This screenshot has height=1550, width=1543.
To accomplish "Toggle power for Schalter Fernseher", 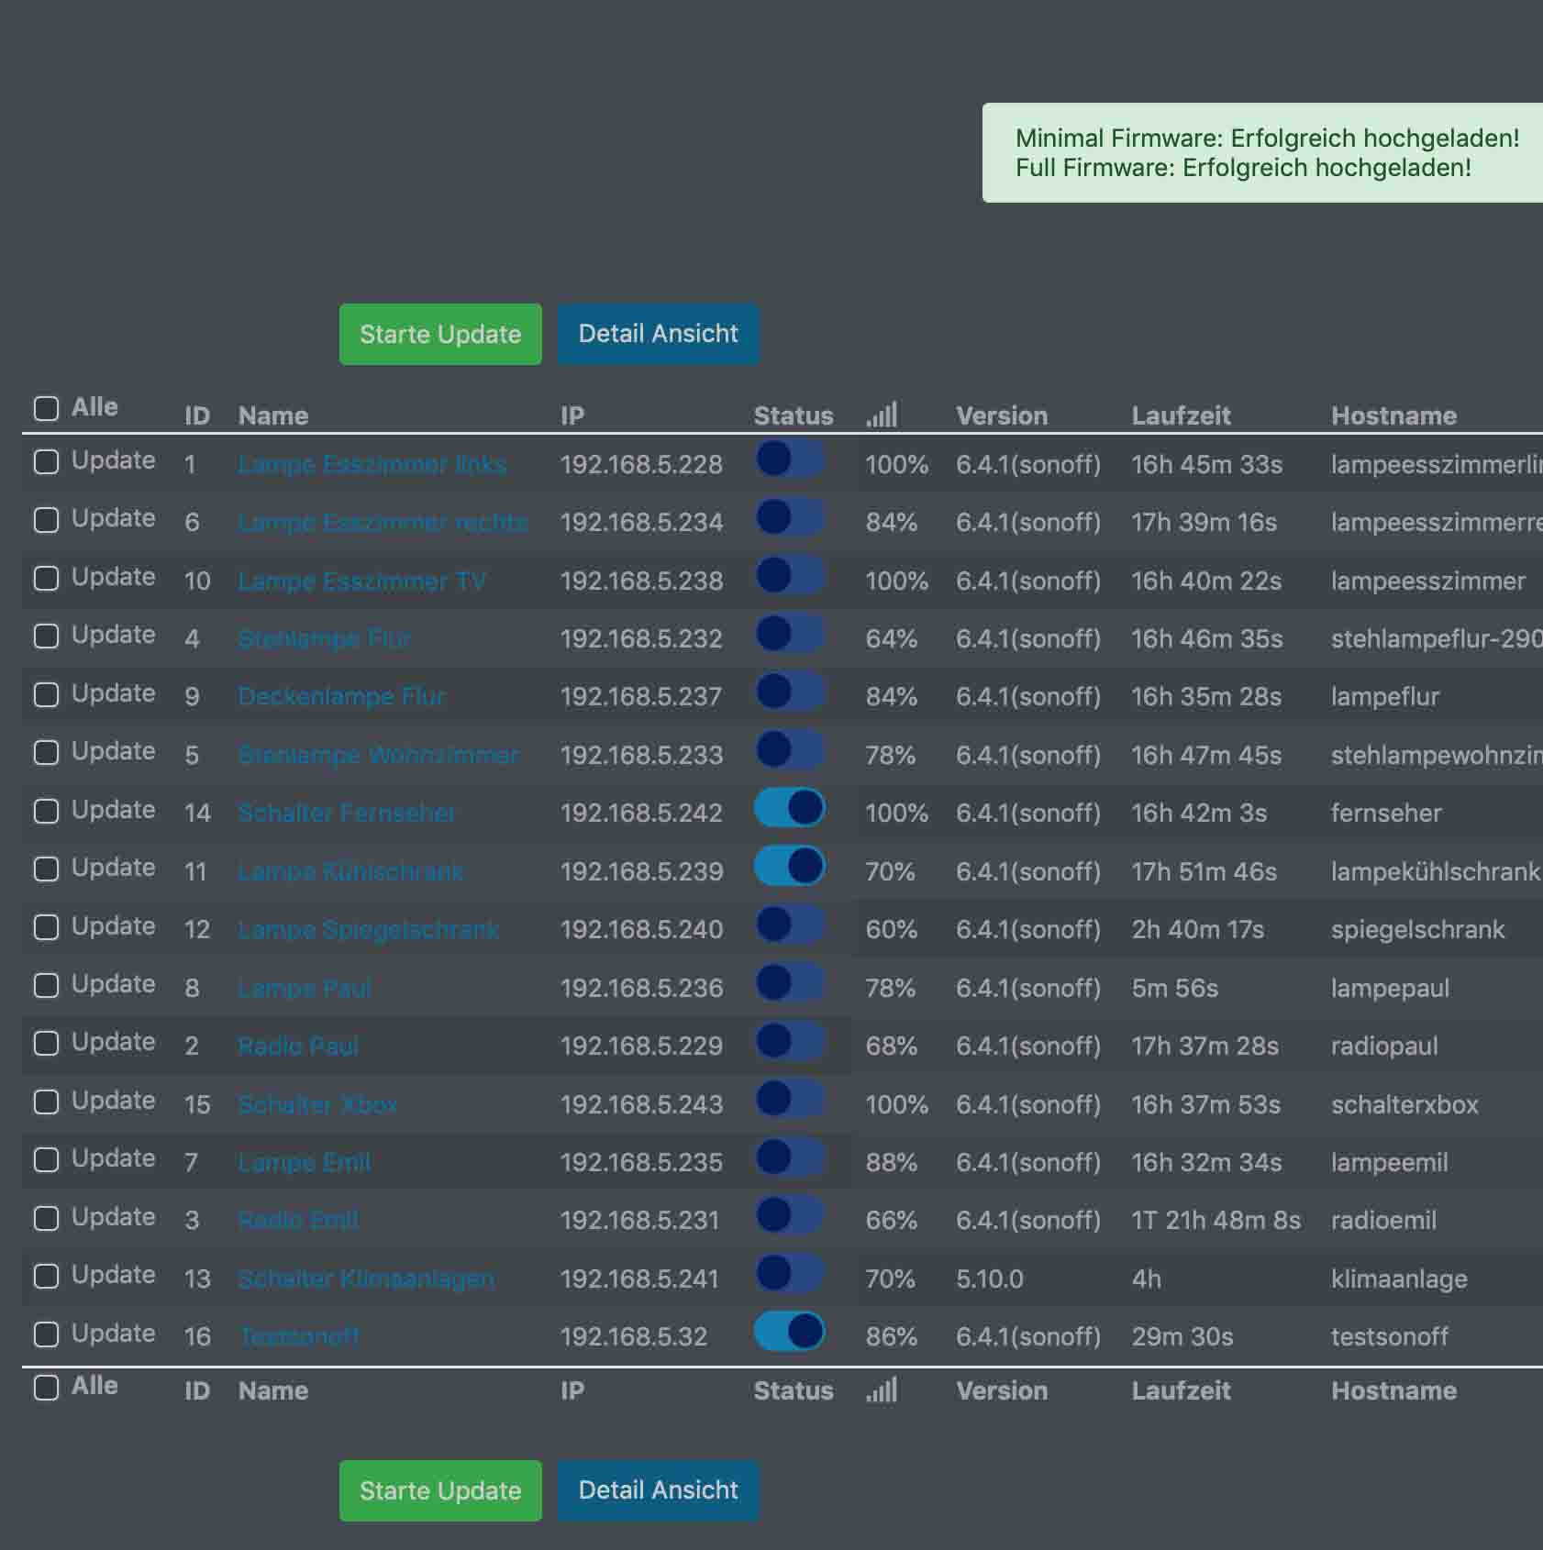I will tap(790, 808).
